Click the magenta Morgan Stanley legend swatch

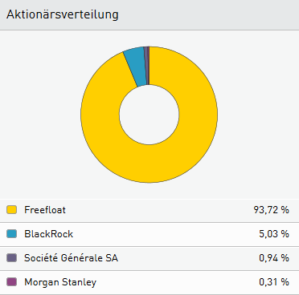pyautogui.click(x=11, y=282)
